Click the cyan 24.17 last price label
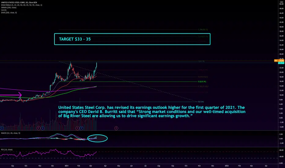 (281, 63)
